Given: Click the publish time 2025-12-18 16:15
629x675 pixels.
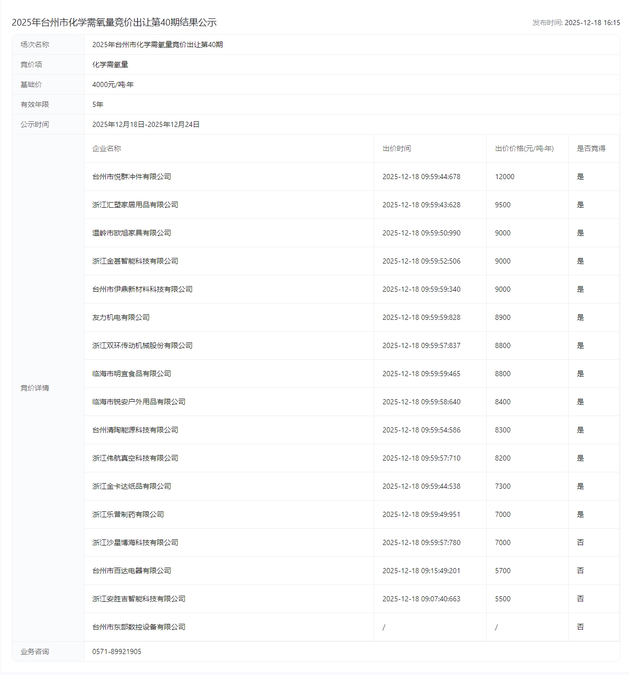Looking at the screenshot, I should click(592, 23).
